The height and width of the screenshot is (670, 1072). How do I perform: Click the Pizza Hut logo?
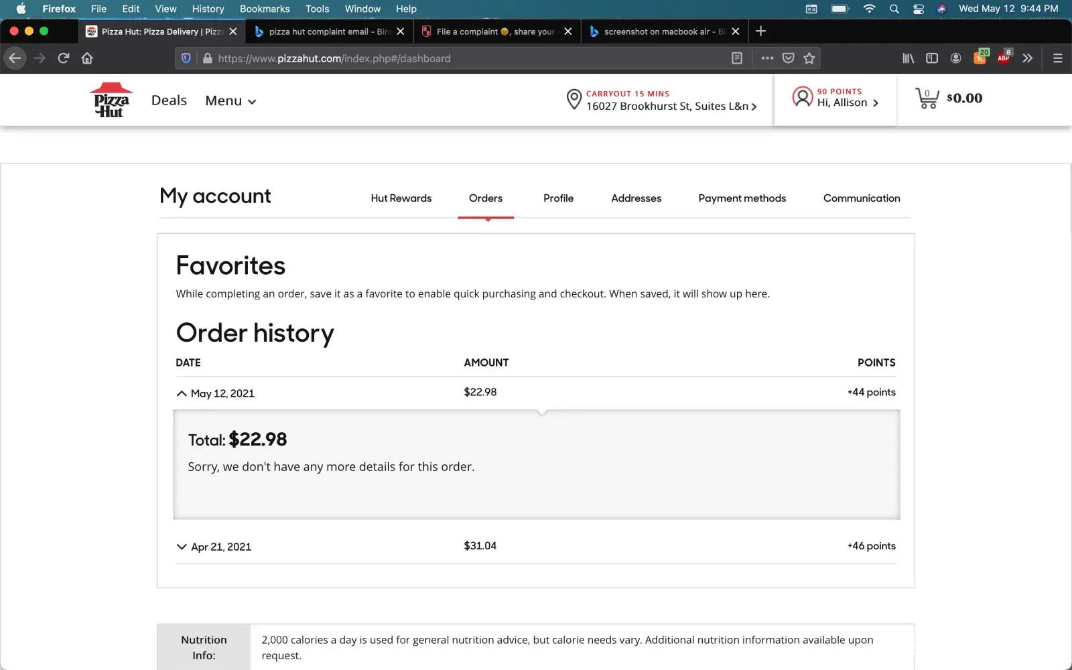coord(111,100)
